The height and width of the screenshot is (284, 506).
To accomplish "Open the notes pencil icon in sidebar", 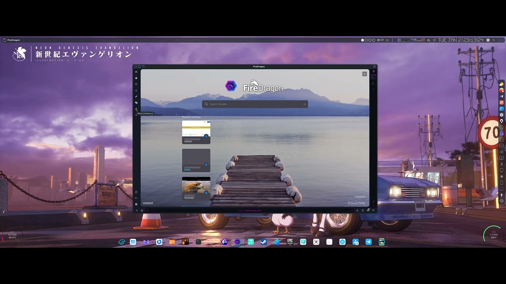I will [x=136, y=97].
